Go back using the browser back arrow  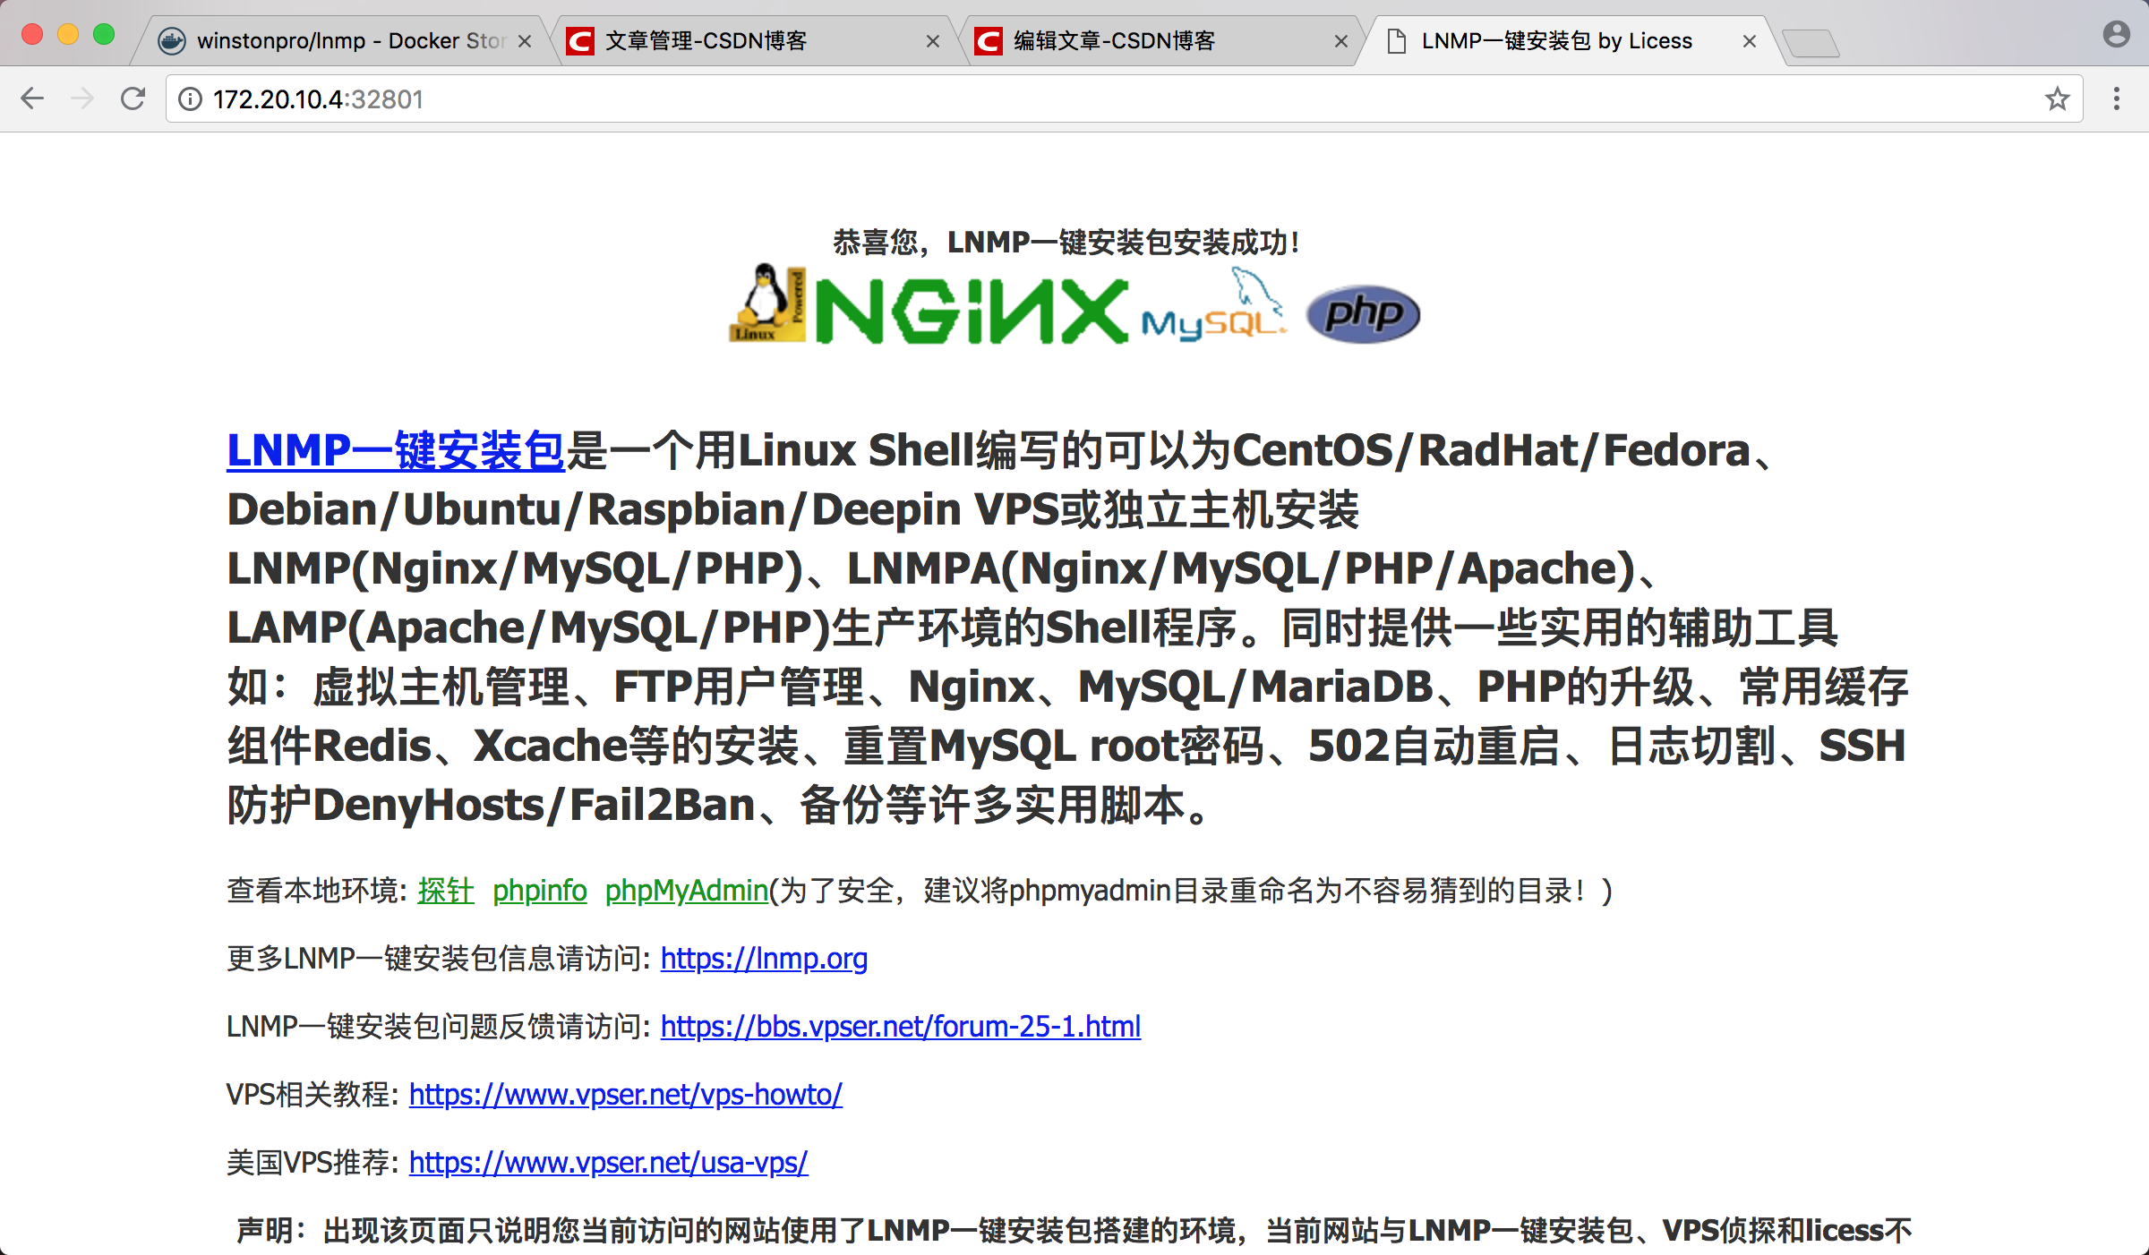click(32, 98)
